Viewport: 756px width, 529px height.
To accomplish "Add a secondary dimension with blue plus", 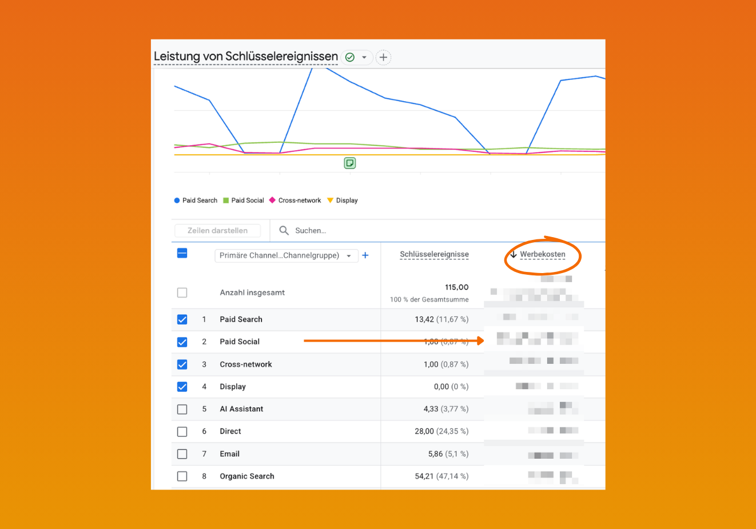I will point(365,255).
